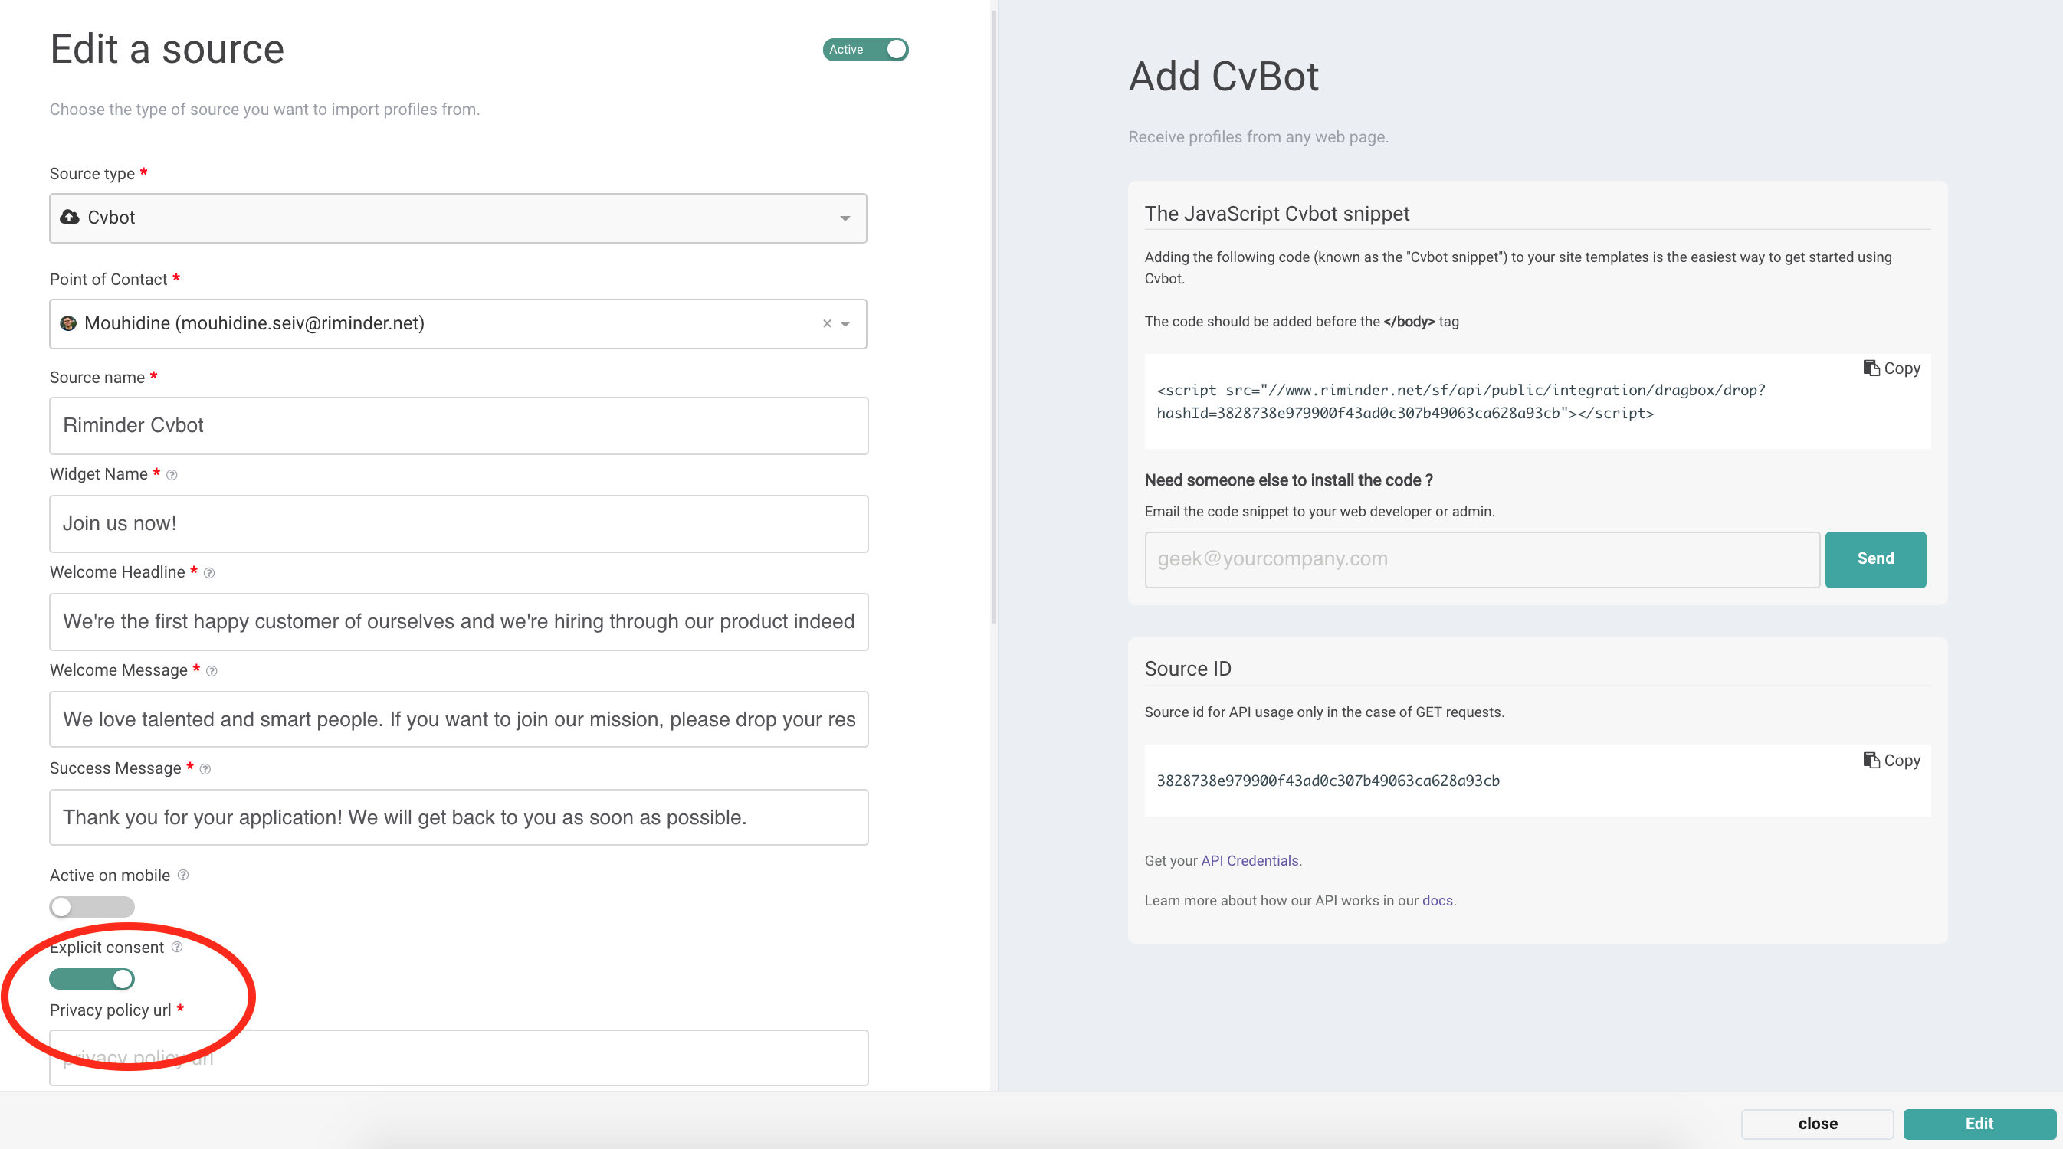Click the cloud upload icon beside Cvbot

click(70, 217)
